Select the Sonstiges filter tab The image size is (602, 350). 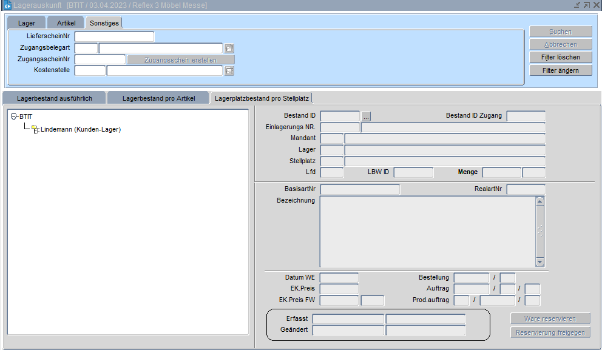(104, 23)
